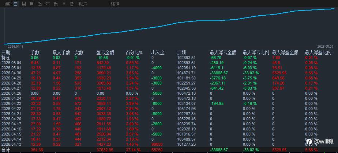Select the 2026.04.30 row
Viewport: 338px width, 153px height.
(169, 73)
